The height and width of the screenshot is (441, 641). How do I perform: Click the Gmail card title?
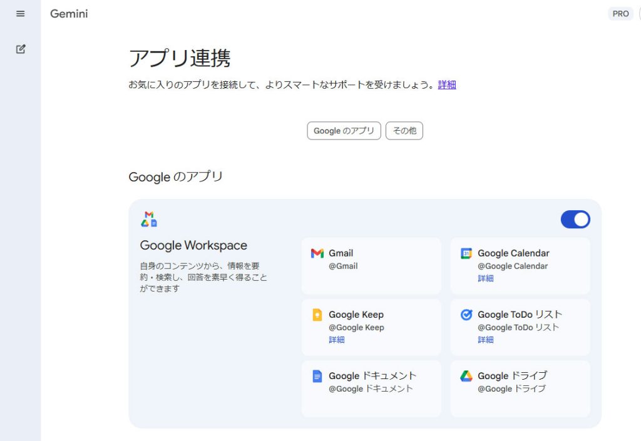pyautogui.click(x=341, y=253)
